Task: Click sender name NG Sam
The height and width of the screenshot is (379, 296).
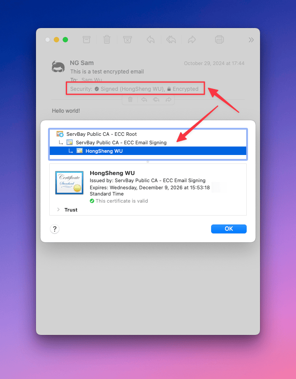Action: [x=82, y=63]
